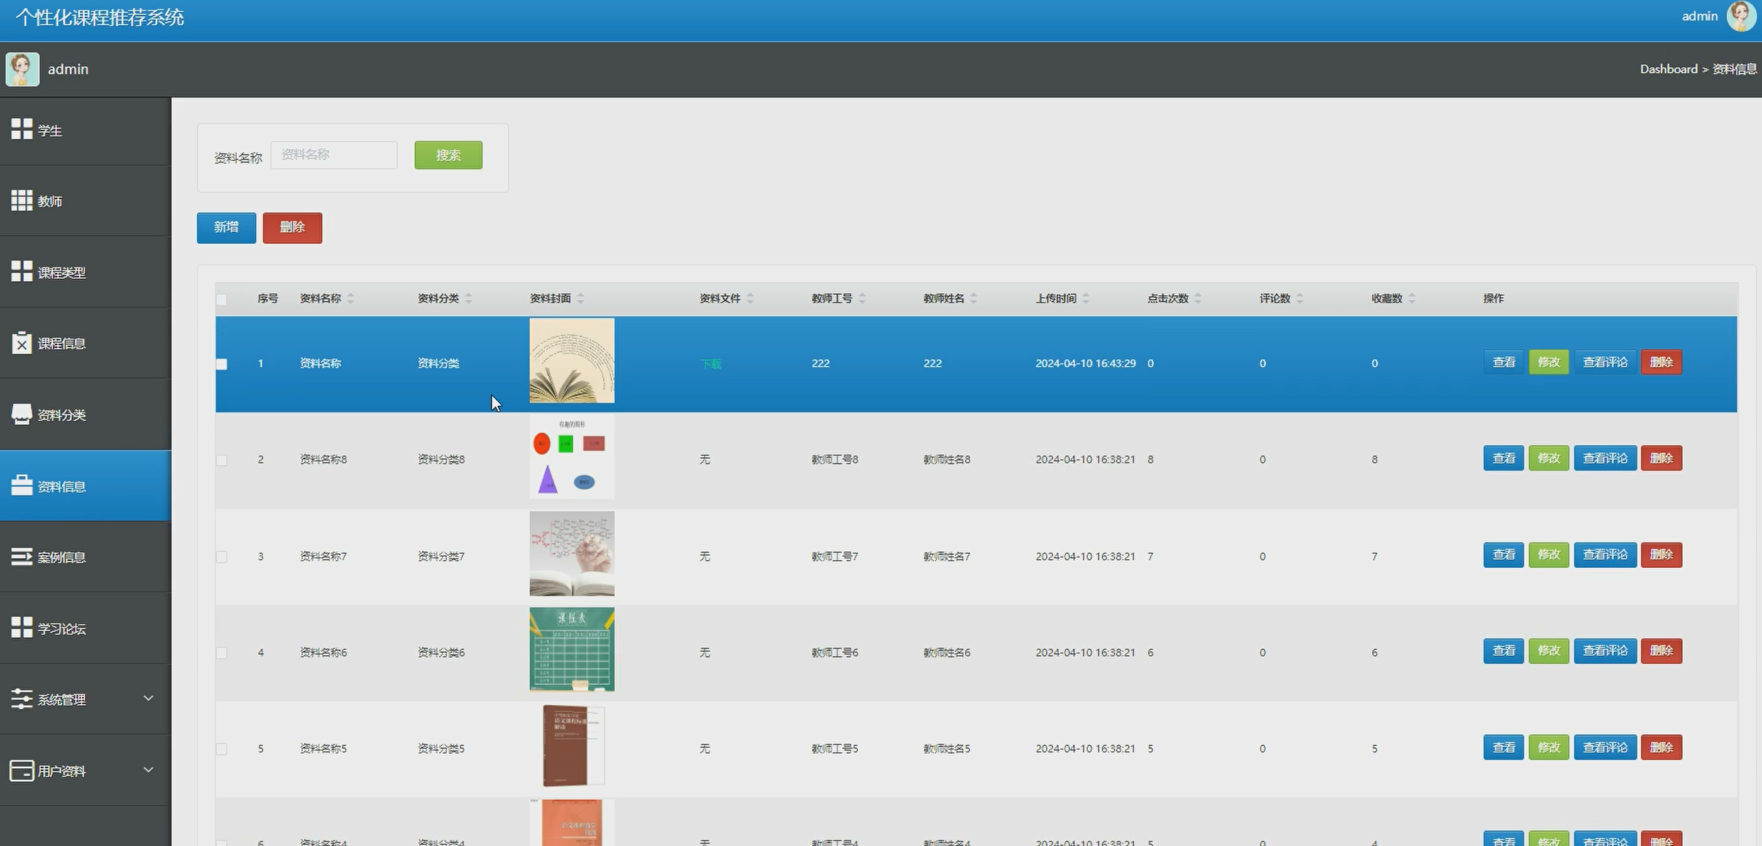This screenshot has height=846, width=1762.
Task: Click 删除 for row 资料名称5
Action: point(1661,747)
